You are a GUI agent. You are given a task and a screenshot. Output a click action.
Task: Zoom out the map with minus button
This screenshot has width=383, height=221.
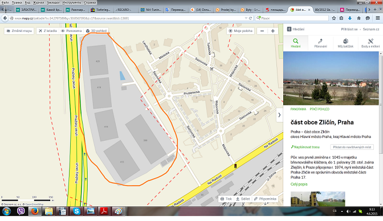click(262, 31)
